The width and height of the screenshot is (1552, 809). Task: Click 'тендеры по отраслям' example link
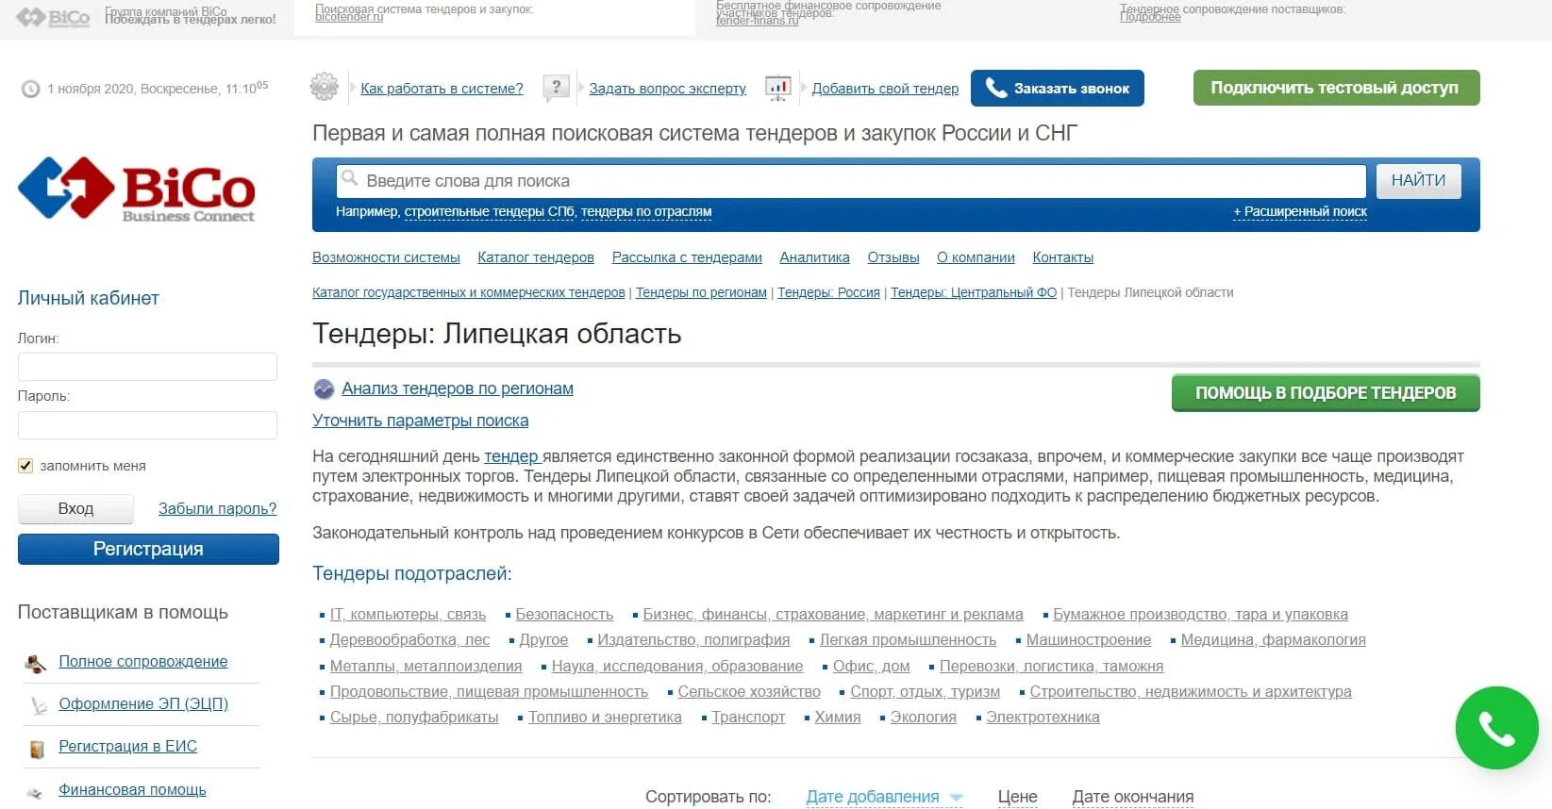[x=646, y=212]
